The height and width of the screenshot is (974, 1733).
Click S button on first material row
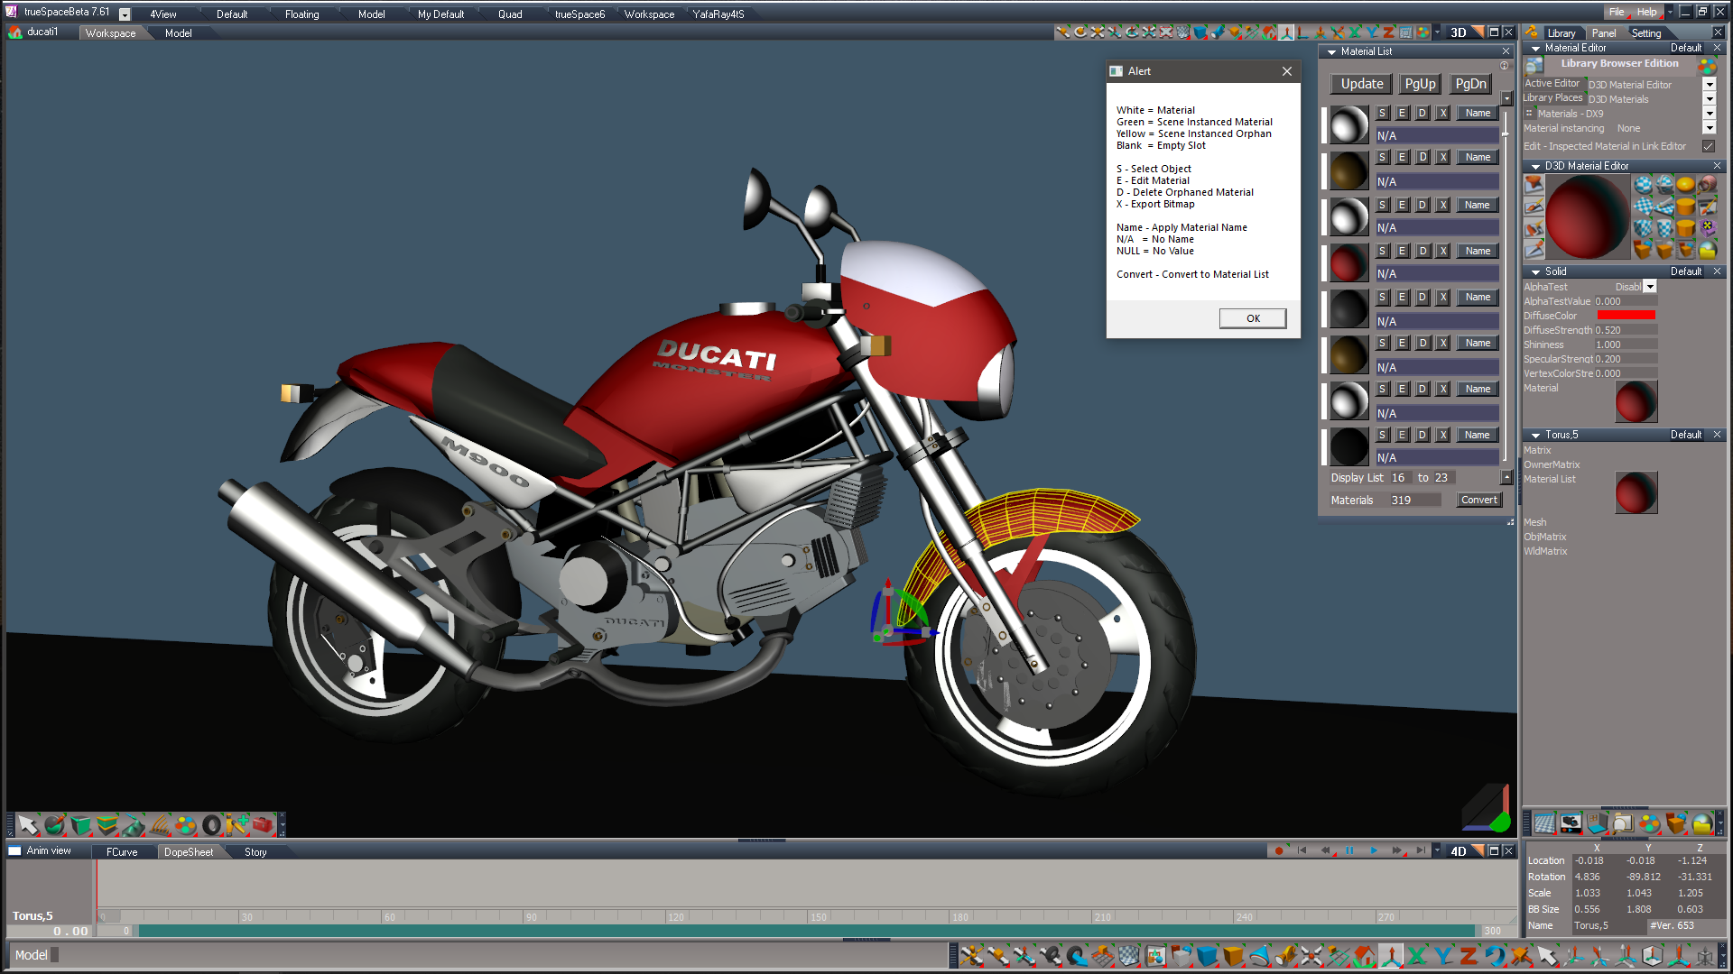point(1382,113)
